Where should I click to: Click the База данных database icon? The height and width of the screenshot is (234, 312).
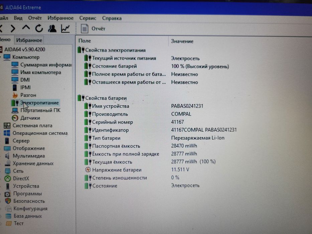pos(8,216)
